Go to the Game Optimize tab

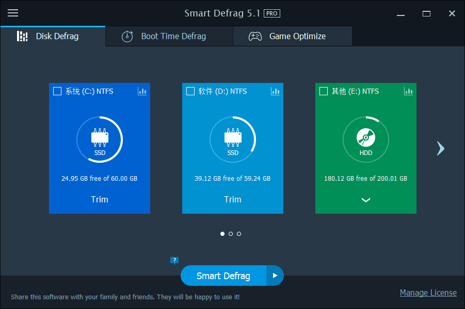(293, 37)
